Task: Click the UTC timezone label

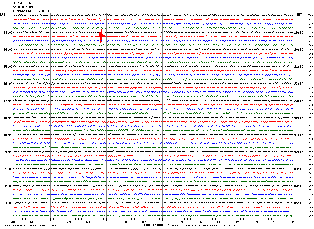Action: [300, 15]
